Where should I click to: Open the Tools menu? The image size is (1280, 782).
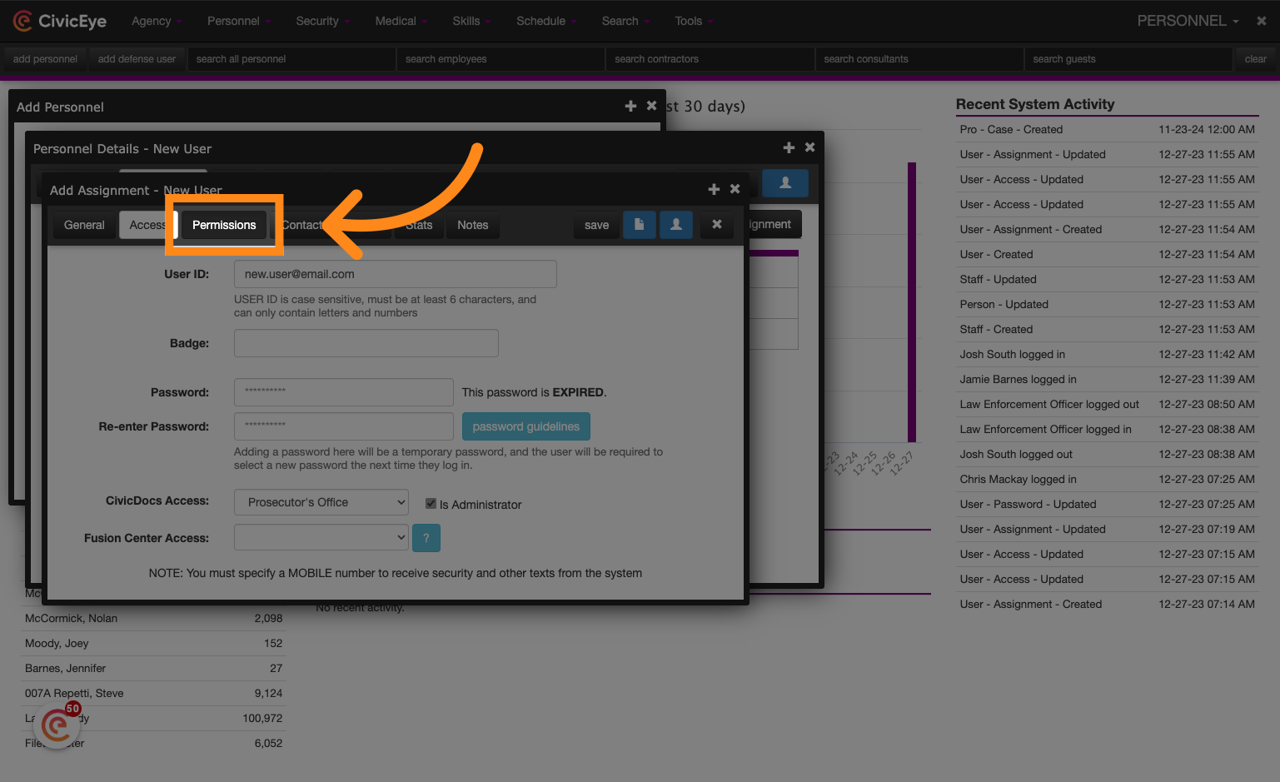tap(694, 21)
